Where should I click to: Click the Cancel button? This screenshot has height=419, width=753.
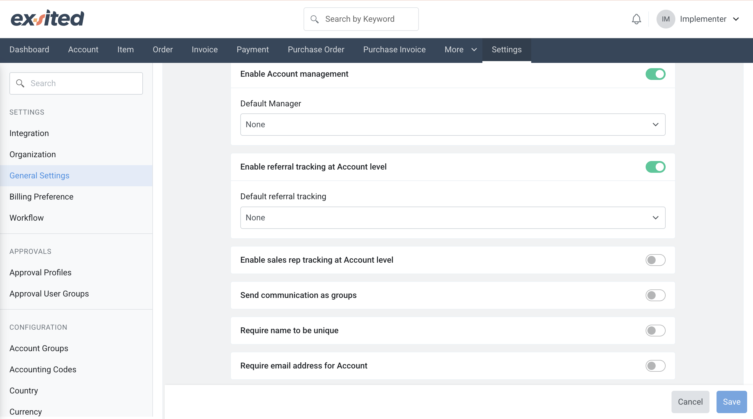click(x=690, y=402)
